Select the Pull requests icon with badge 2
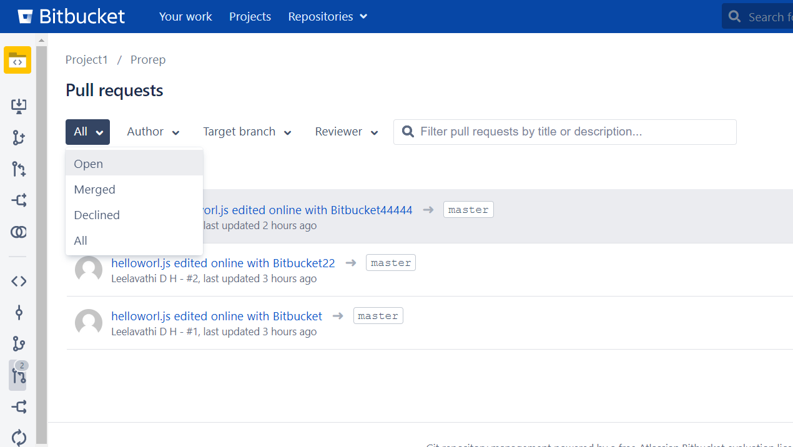 click(18, 375)
